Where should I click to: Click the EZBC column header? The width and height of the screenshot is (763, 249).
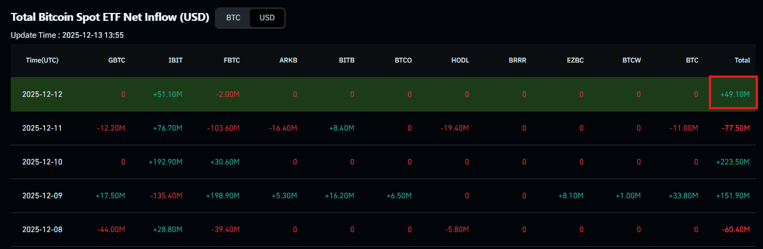coord(575,60)
